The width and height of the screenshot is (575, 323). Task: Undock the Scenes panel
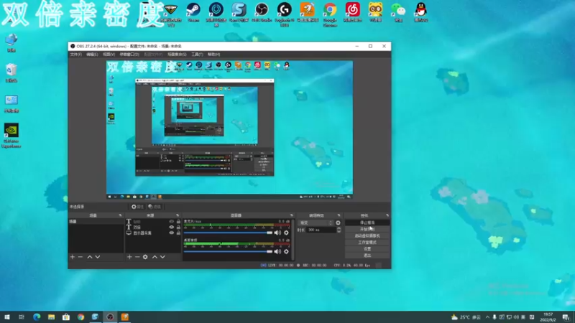click(x=120, y=215)
